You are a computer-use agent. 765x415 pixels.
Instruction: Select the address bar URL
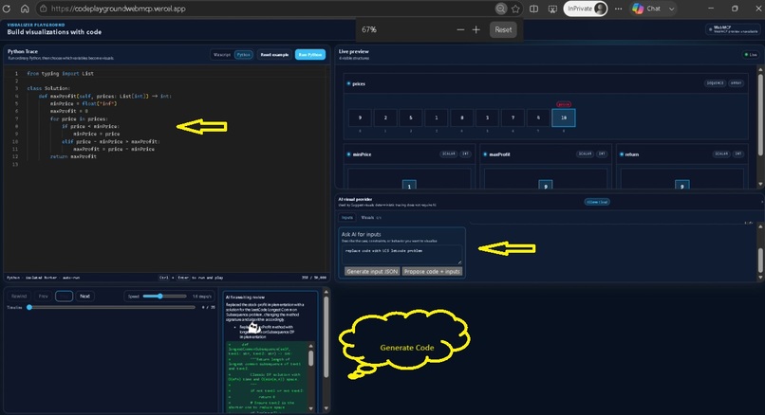coord(119,9)
